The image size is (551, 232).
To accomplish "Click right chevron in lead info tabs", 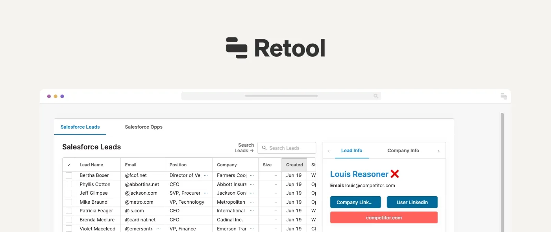I will 438,151.
